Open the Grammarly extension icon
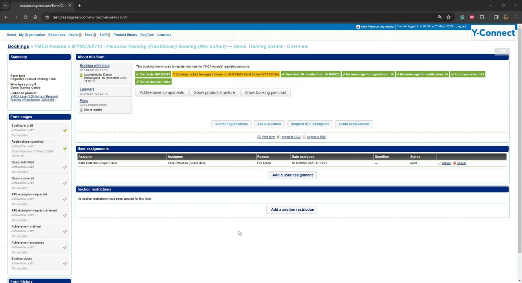Viewport: 522px width, 283px height. coord(462,17)
